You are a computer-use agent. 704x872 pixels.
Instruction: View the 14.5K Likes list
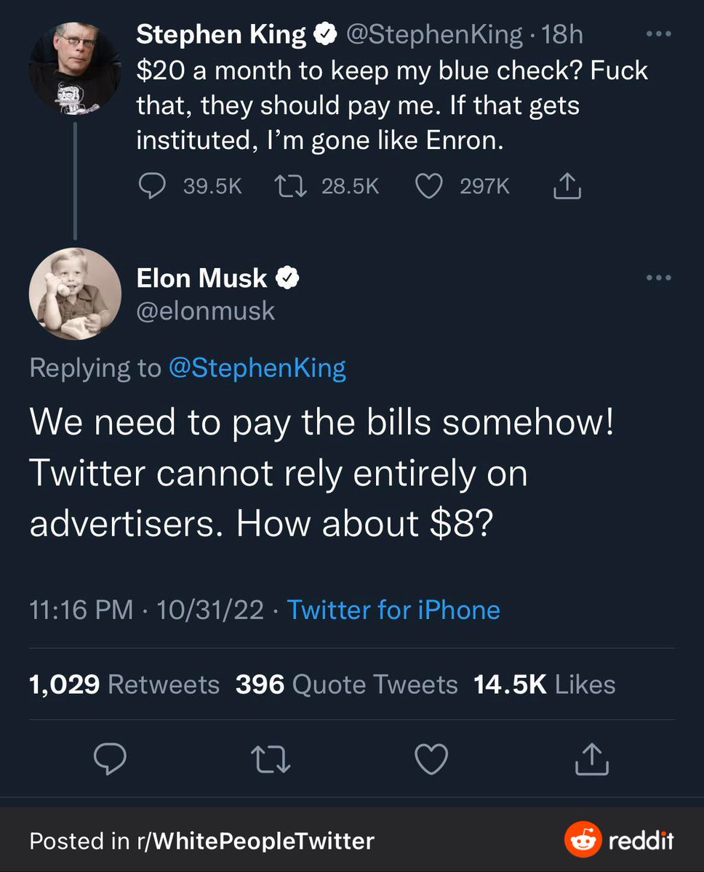544,685
